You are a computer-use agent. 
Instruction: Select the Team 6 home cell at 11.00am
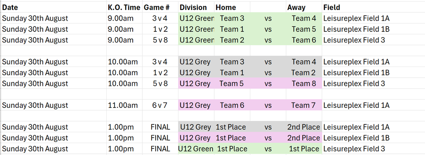point(232,105)
